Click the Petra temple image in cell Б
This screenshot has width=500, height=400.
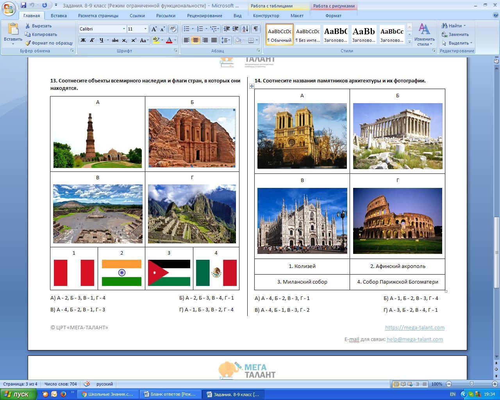point(192,138)
